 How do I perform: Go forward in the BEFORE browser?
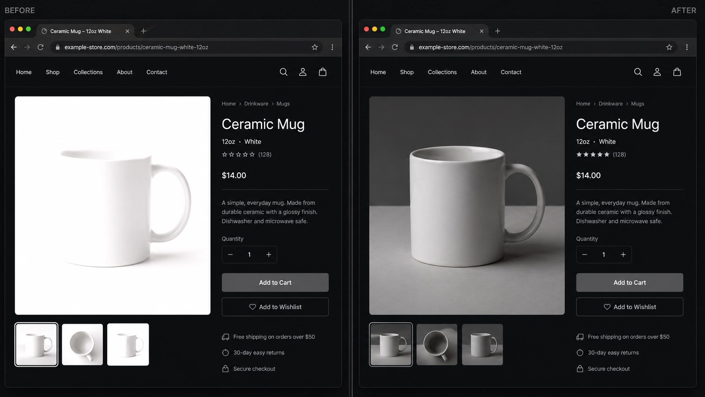point(27,47)
